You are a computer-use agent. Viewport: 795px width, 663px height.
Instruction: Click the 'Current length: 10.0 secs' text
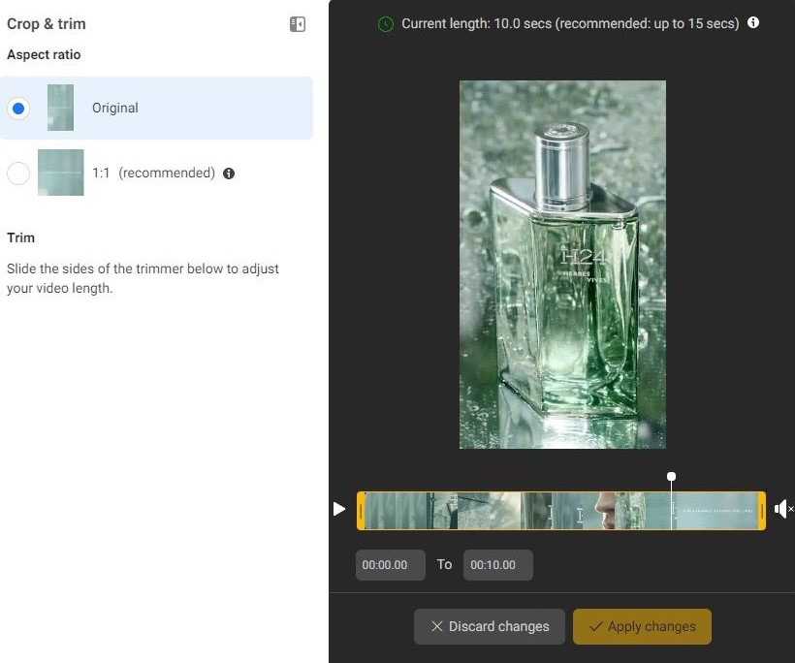[477, 23]
